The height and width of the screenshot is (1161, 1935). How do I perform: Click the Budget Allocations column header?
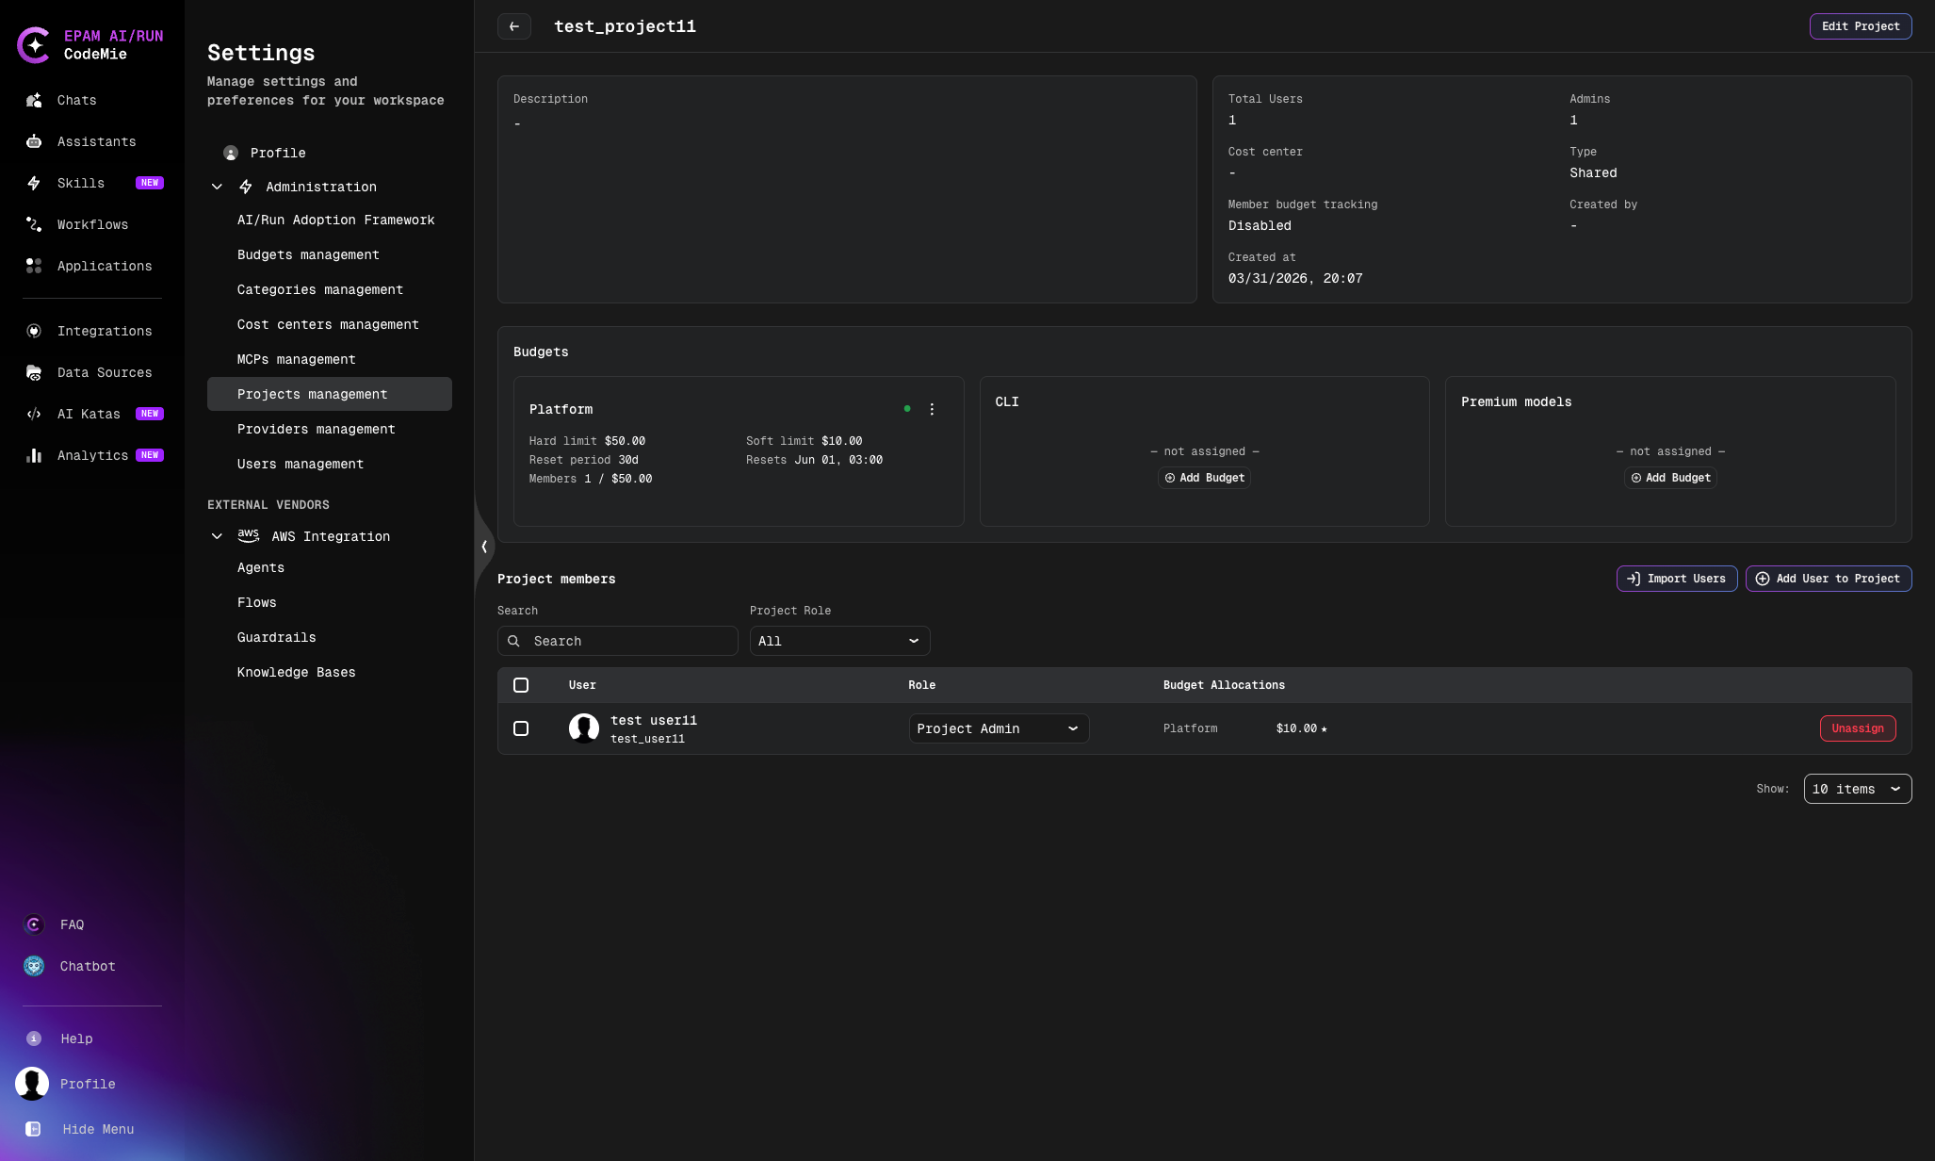click(1224, 685)
